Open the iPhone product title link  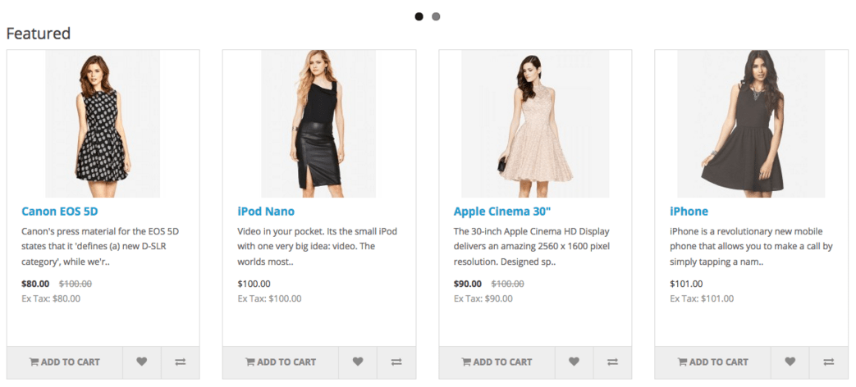pyautogui.click(x=689, y=212)
